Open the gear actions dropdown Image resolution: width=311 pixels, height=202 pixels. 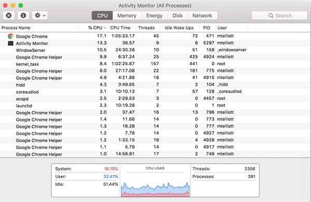[x=40, y=16]
